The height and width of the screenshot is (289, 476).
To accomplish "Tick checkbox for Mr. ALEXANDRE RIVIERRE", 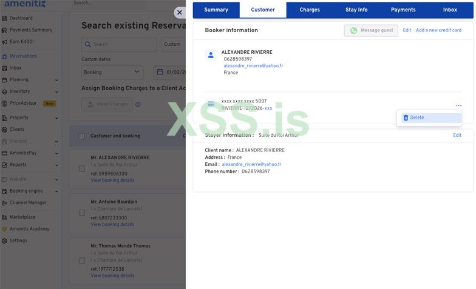I will point(82,168).
